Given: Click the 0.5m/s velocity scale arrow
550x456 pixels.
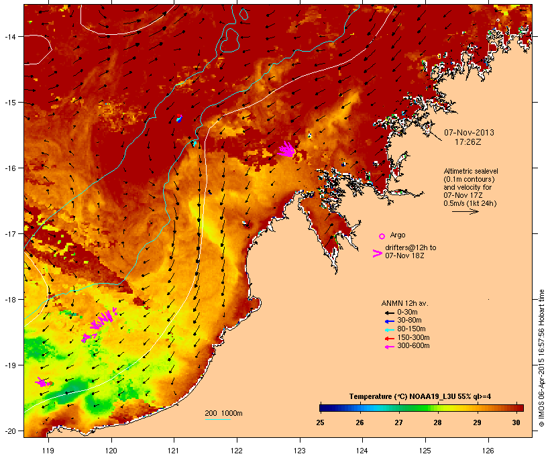Looking at the screenshot, I should (465, 211).
